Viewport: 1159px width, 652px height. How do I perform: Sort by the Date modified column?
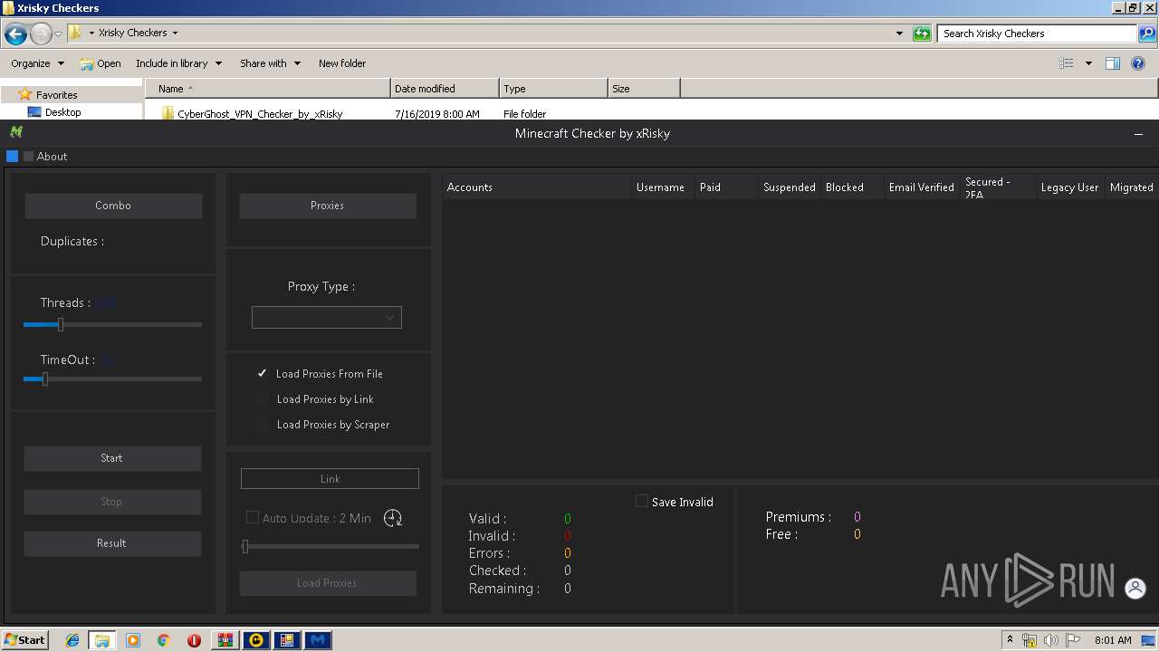click(445, 89)
